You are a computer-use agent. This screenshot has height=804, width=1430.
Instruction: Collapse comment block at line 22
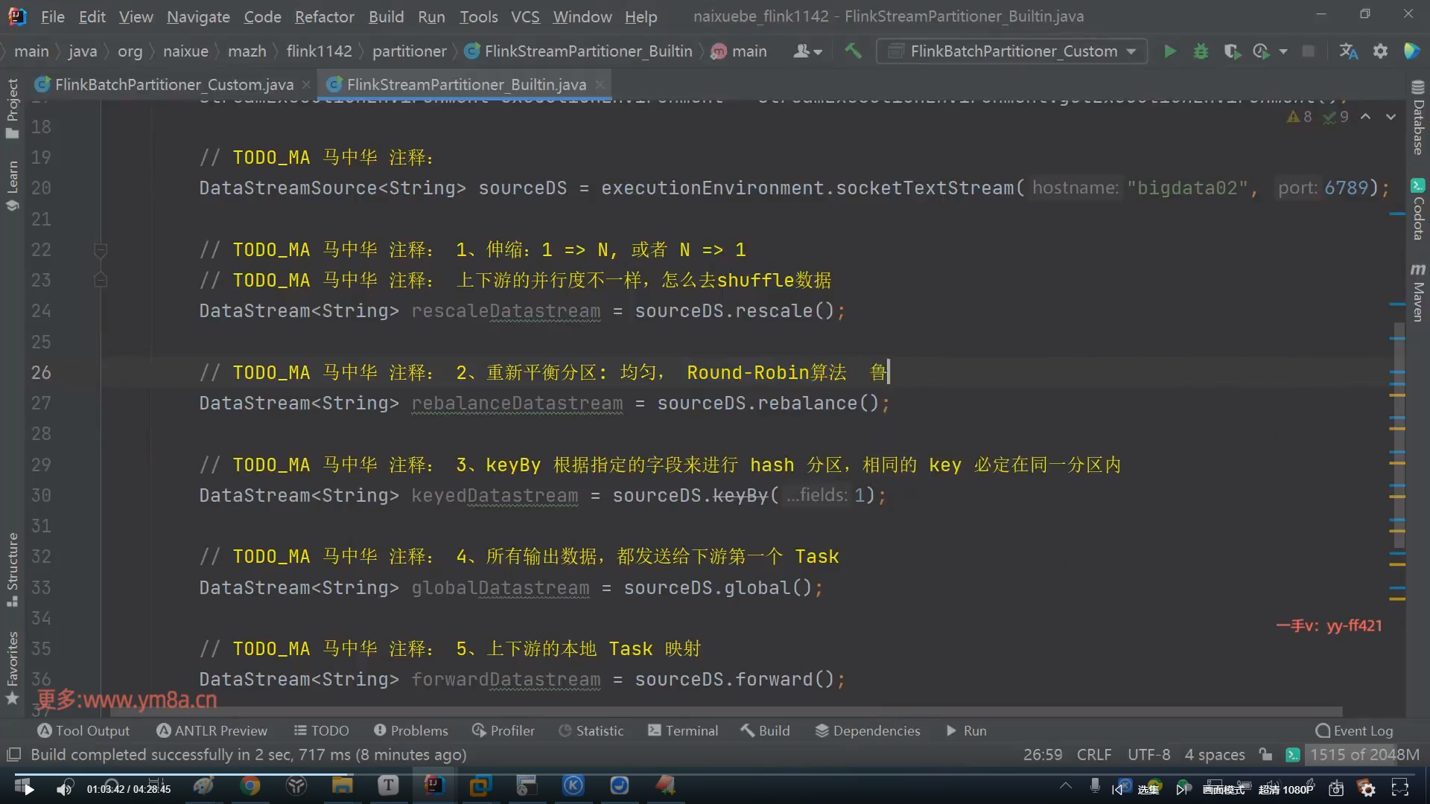(101, 250)
